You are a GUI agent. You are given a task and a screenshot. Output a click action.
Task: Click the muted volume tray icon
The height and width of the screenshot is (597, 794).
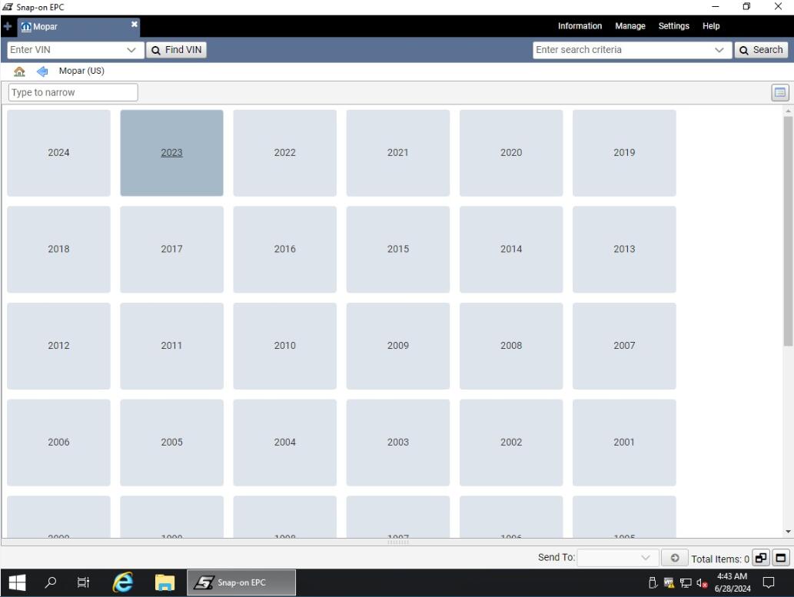coord(701,583)
